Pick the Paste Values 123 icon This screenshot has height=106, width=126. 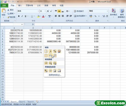click(46, 63)
